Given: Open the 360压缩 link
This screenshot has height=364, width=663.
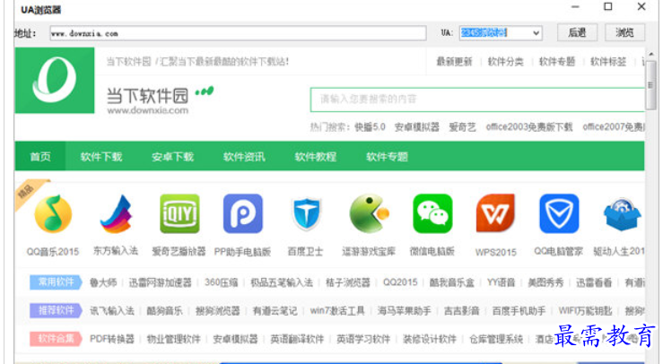Looking at the screenshot, I should coord(221,282).
